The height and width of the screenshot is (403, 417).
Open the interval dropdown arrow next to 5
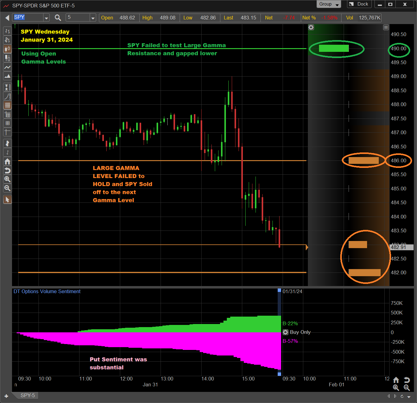pyautogui.click(x=93, y=18)
